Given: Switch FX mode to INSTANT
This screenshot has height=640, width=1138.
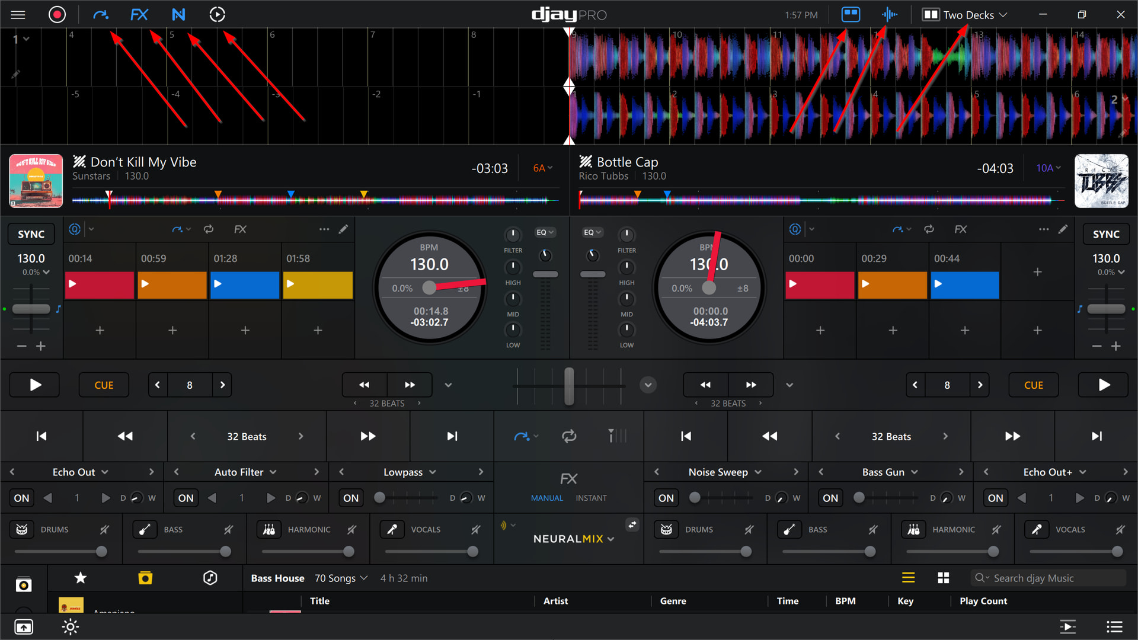Looking at the screenshot, I should (x=591, y=498).
